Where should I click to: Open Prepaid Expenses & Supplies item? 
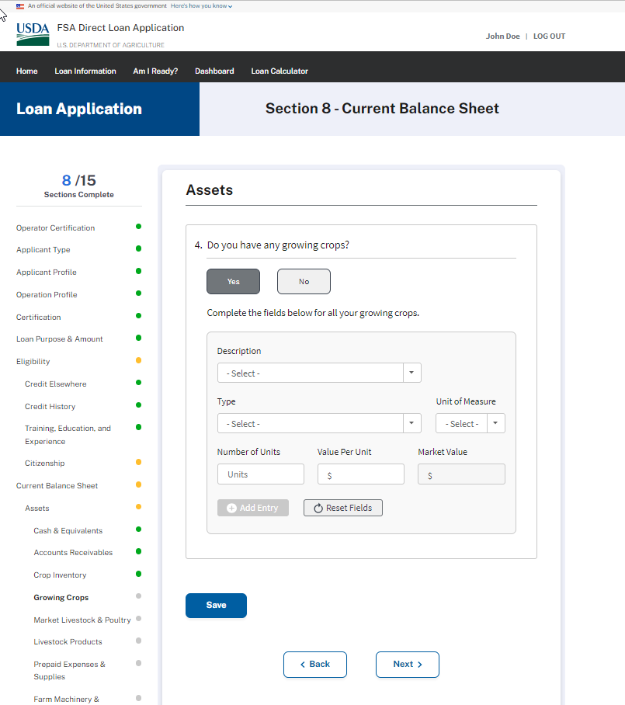pos(70,670)
